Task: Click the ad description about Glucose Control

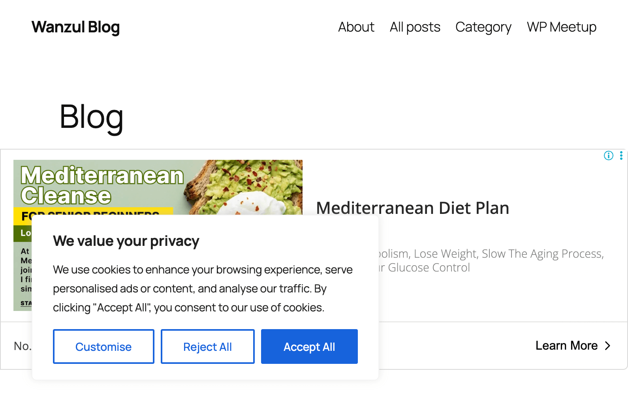Action: 490,260
